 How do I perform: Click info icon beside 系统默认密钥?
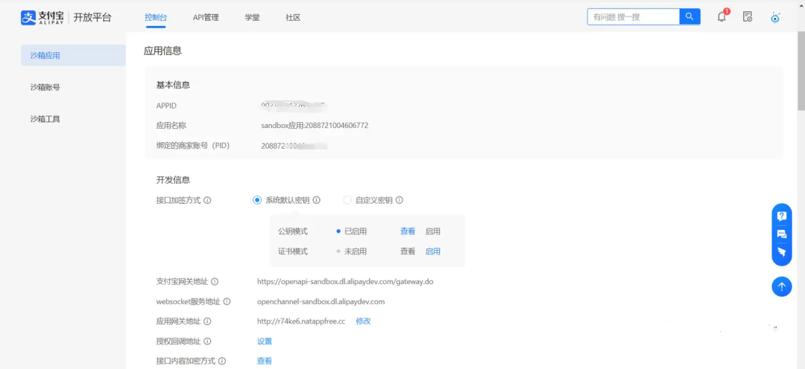point(317,200)
